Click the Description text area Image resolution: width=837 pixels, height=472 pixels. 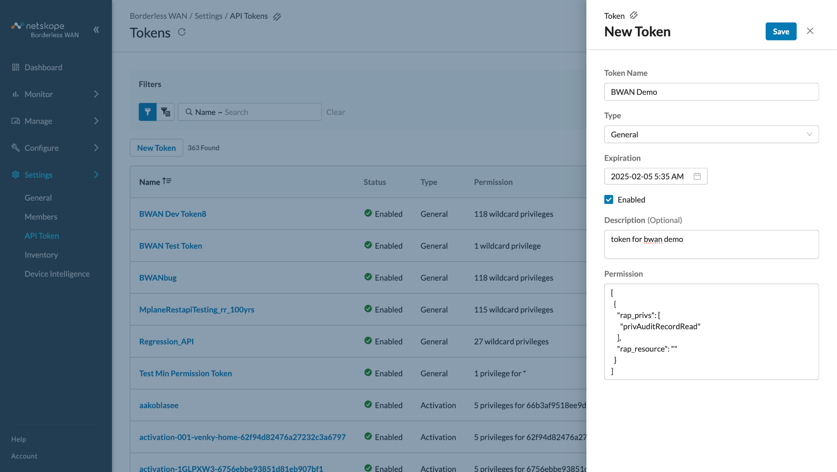point(711,244)
